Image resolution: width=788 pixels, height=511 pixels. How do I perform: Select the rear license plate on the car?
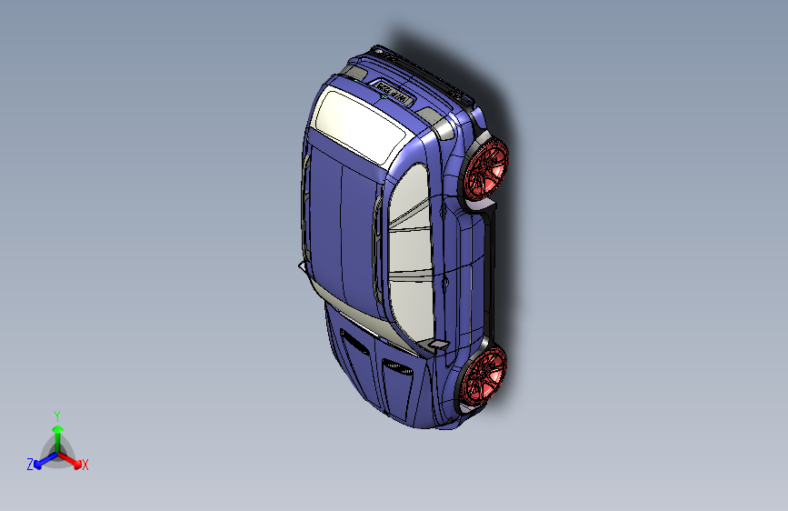[x=394, y=93]
